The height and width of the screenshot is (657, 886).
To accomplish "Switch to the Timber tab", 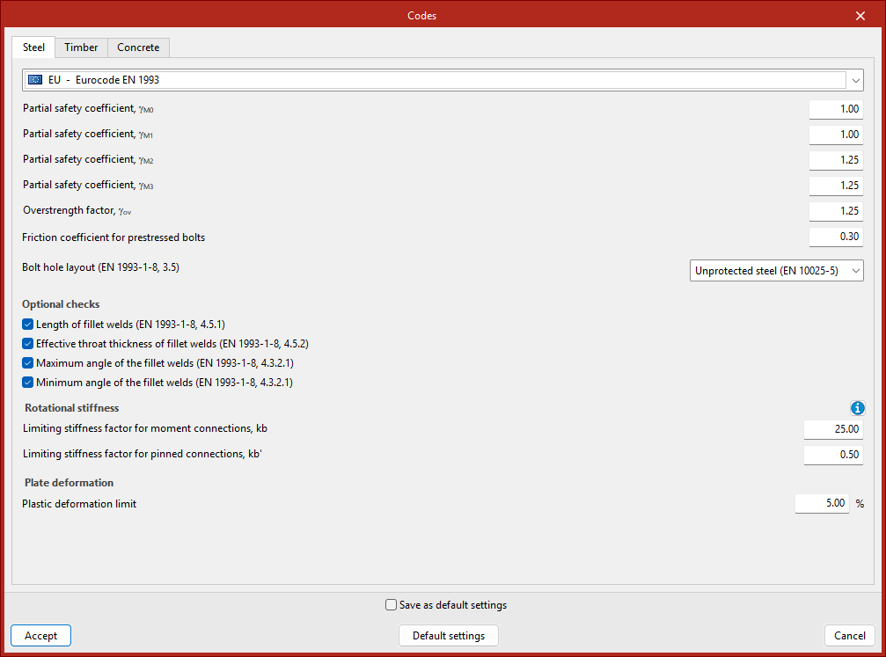I will point(81,47).
